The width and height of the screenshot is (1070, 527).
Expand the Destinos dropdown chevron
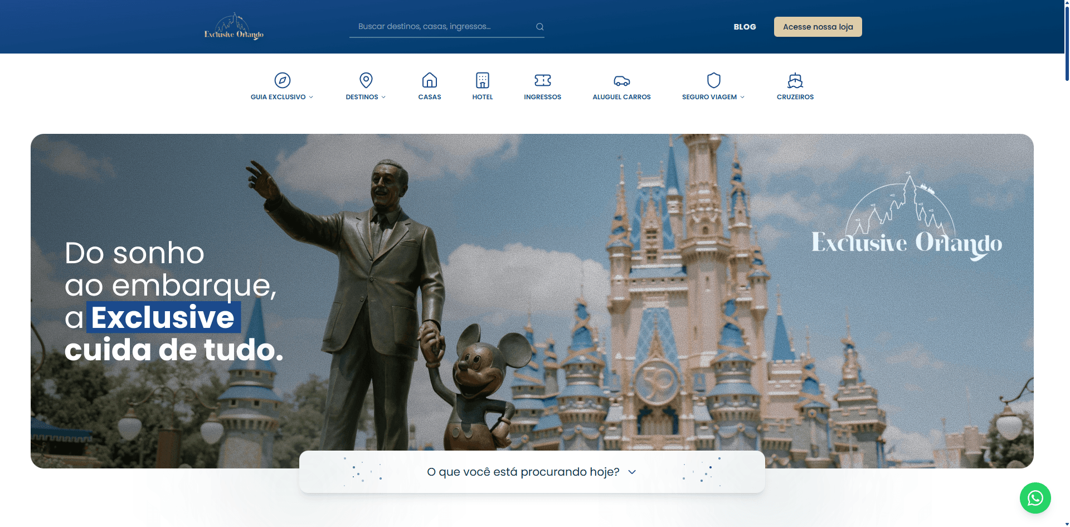[383, 97]
